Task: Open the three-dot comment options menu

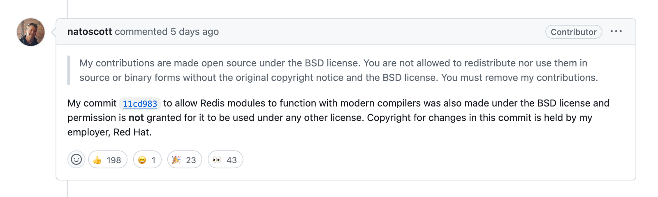Action: (x=616, y=31)
